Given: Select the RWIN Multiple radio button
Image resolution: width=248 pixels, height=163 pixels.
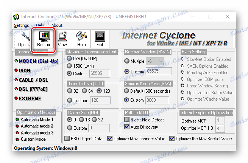Looking at the screenshot, I should [x=127, y=61].
